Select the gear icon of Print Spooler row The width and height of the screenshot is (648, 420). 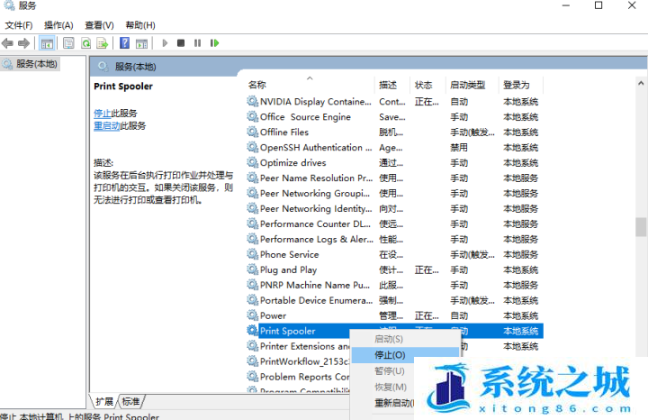click(x=253, y=331)
